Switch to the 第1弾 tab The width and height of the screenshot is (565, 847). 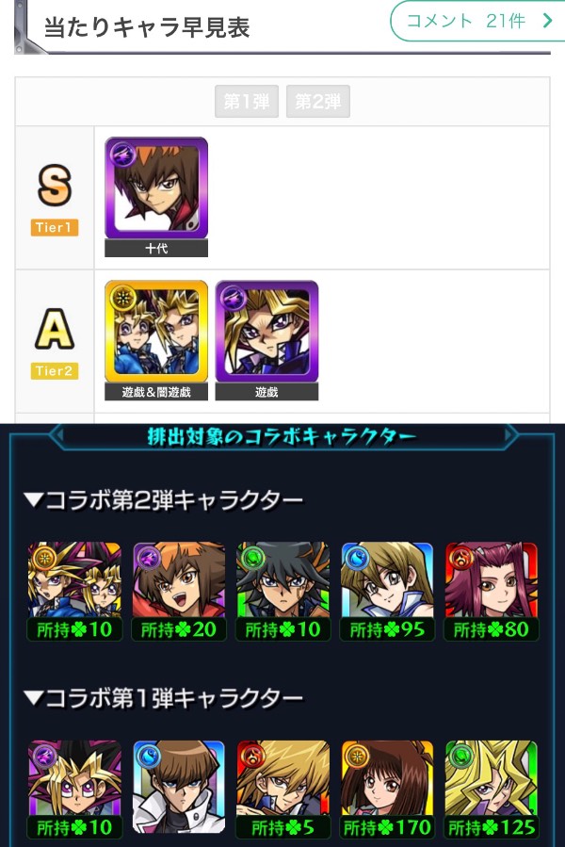[247, 101]
